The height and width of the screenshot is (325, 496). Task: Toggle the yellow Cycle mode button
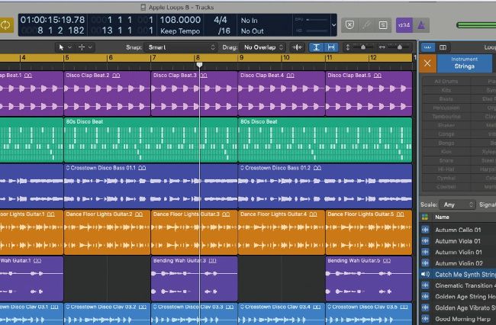point(6,25)
